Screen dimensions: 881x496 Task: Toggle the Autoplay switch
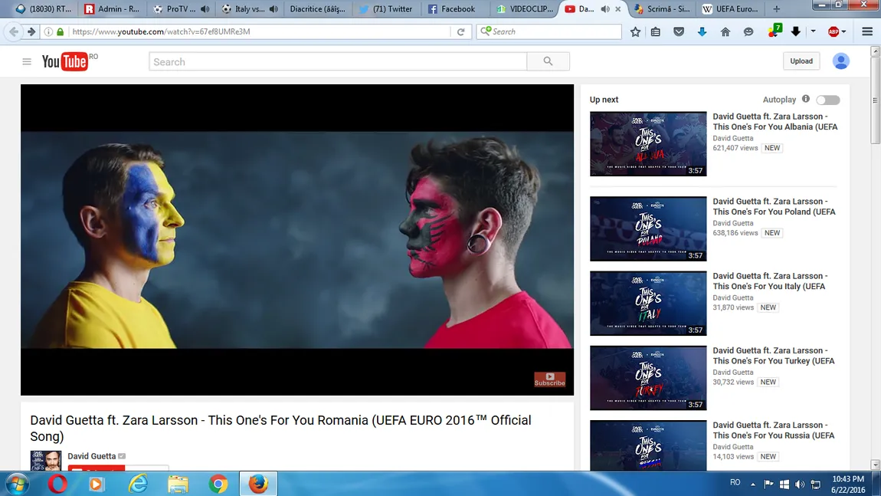[827, 100]
